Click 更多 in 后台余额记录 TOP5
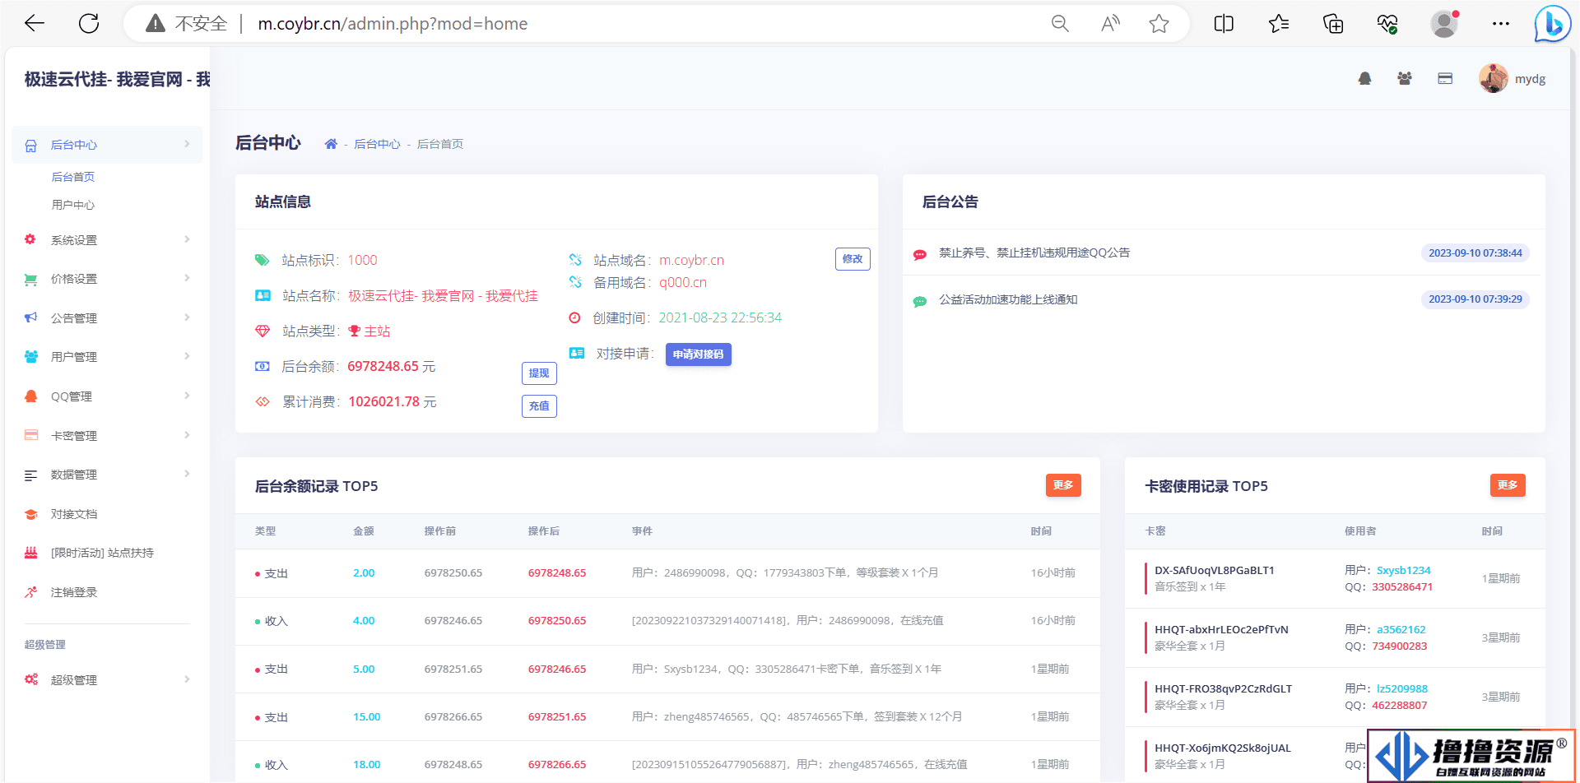Screen dimensions: 1580x783 [x=1063, y=485]
